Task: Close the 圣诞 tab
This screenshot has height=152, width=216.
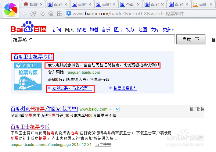Action: point(138,5)
